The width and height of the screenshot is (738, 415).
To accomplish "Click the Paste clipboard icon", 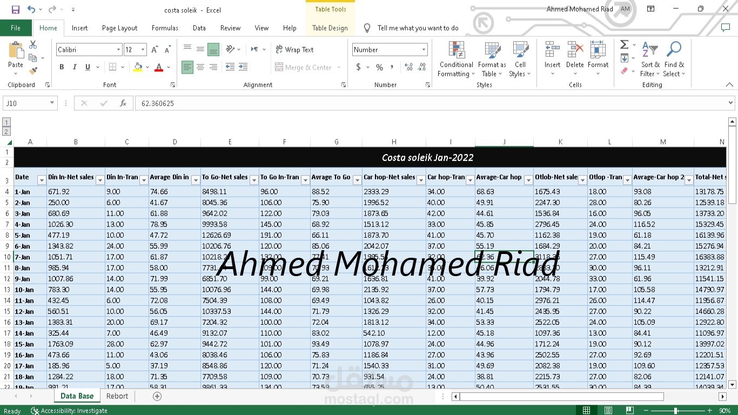I will [x=16, y=50].
